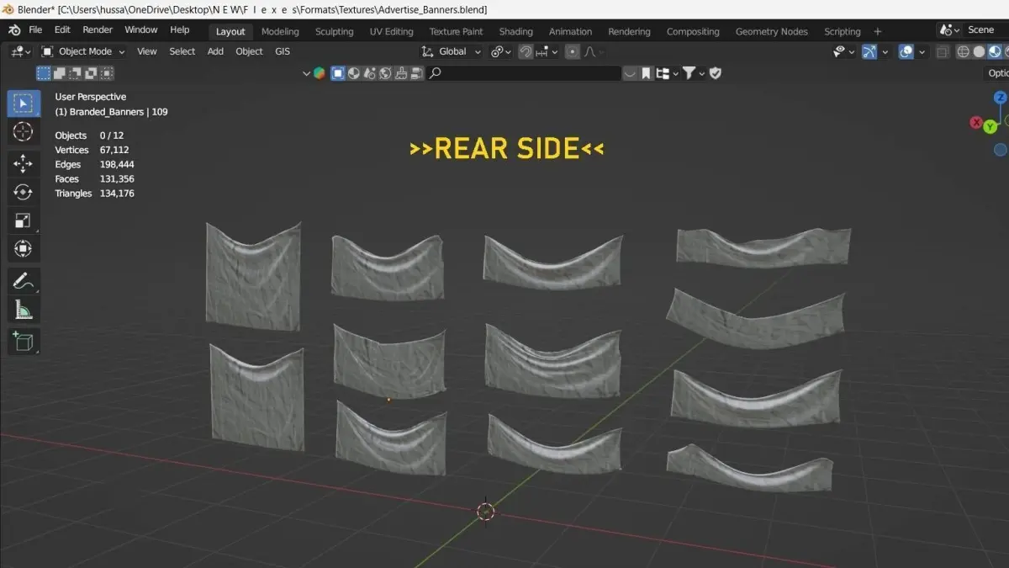Viewport: 1009px width, 568px height.
Task: Activate the 3D Cursor tool
Action: [23, 132]
